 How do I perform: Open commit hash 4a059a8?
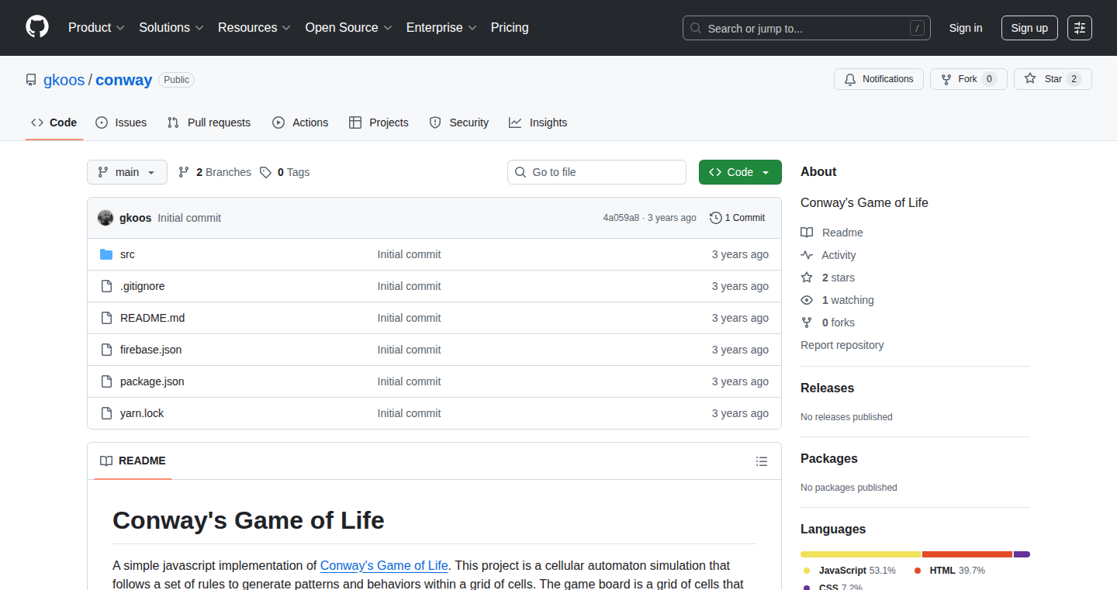(x=621, y=218)
